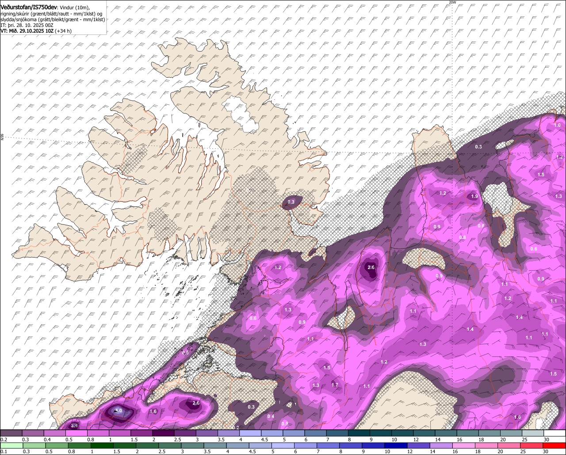Pick dark teal swatch between snow 8 and 9
Image resolution: width=566 pixels, height=455 pixels.
click(x=359, y=433)
